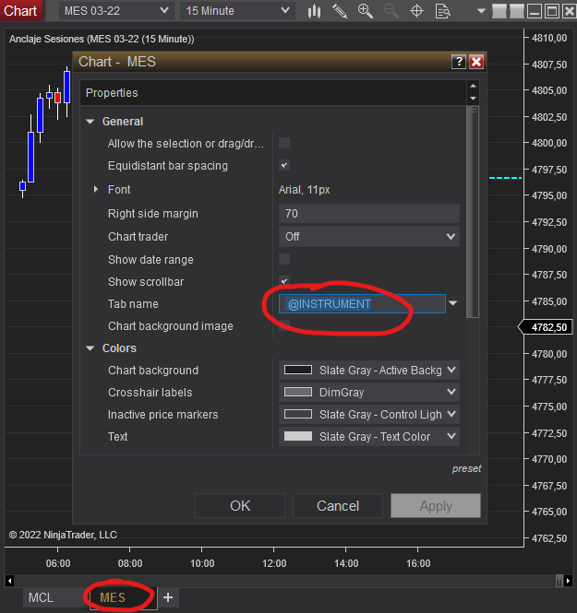This screenshot has width=577, height=613.
Task: Click the properties vertical scrollbar thumb
Action: (x=473, y=212)
